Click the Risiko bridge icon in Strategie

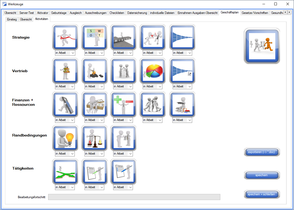click(123, 37)
